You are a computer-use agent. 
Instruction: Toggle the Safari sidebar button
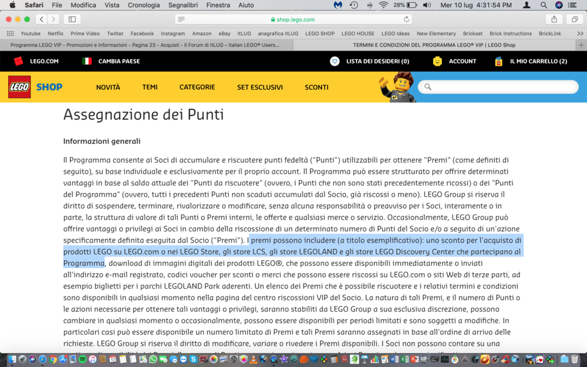[x=72, y=19]
